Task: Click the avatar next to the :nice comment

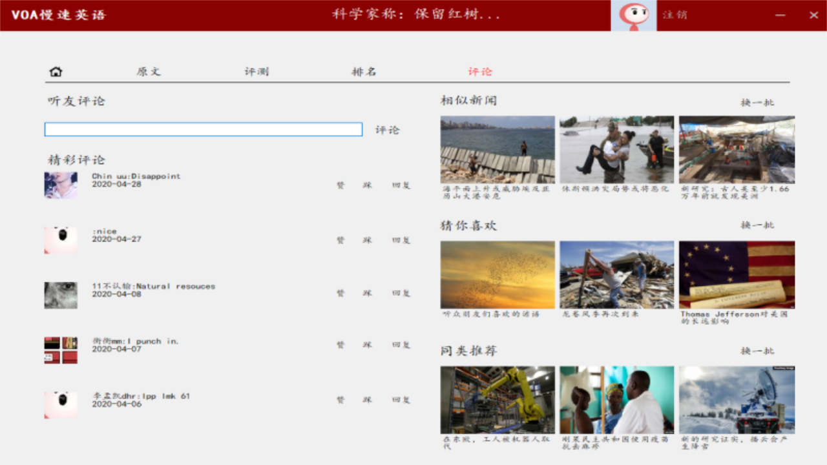Action: [60, 240]
